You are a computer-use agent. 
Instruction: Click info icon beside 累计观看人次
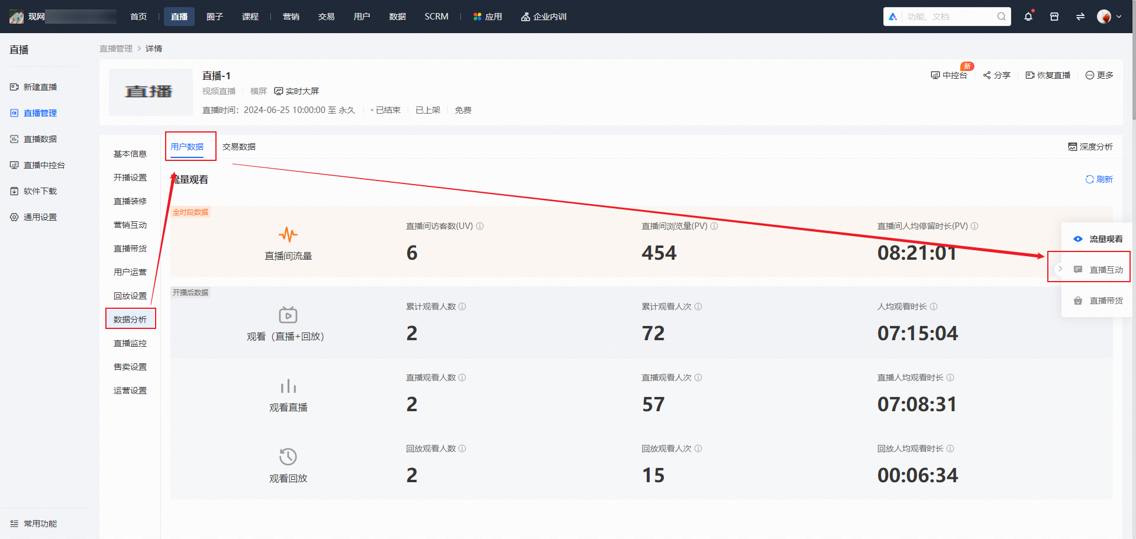(x=698, y=306)
